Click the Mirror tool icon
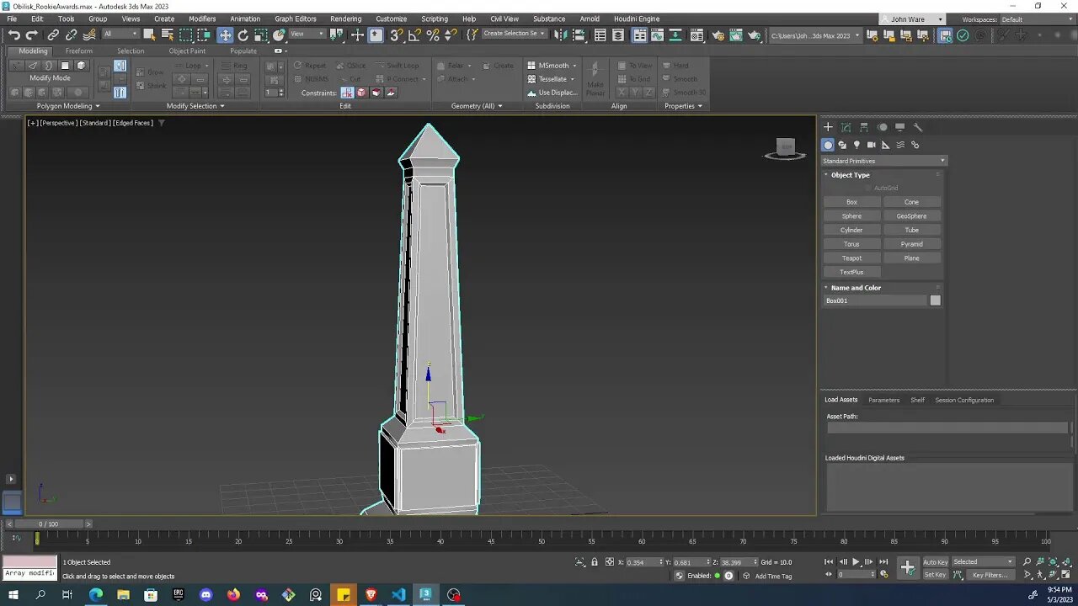 (x=559, y=35)
